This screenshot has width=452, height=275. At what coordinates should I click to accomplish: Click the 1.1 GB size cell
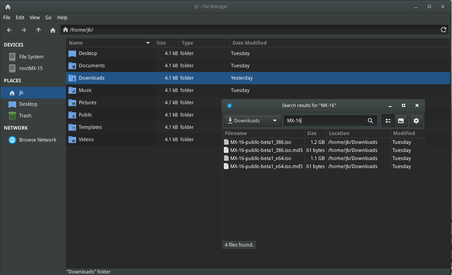317,158
